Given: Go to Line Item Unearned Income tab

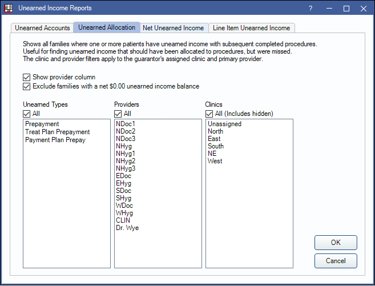Looking at the screenshot, I should (251, 28).
